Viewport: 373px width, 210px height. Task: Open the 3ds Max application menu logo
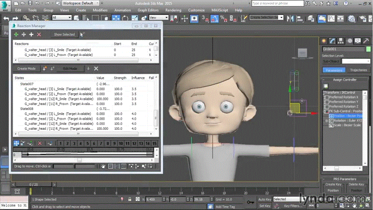click(x=5, y=5)
